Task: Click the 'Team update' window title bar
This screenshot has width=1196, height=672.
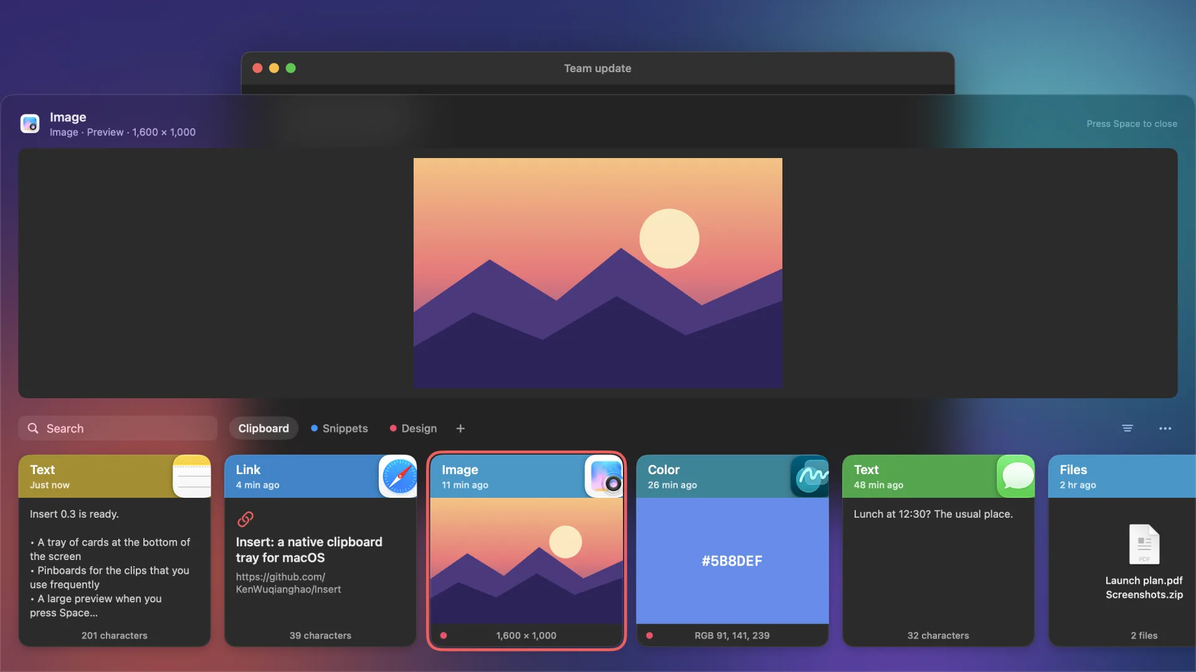Action: pyautogui.click(x=597, y=68)
